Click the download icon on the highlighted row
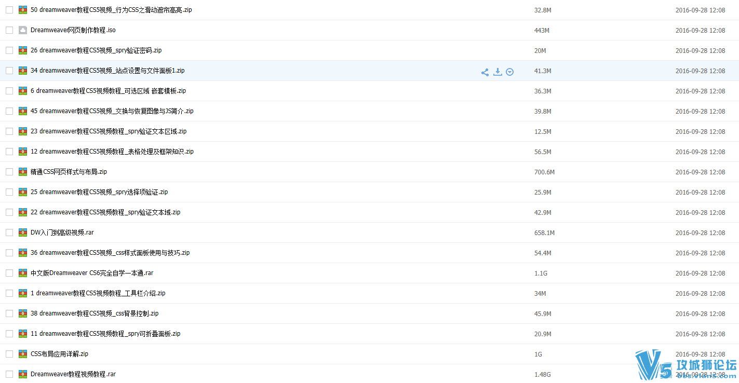739x383 pixels. click(x=498, y=72)
